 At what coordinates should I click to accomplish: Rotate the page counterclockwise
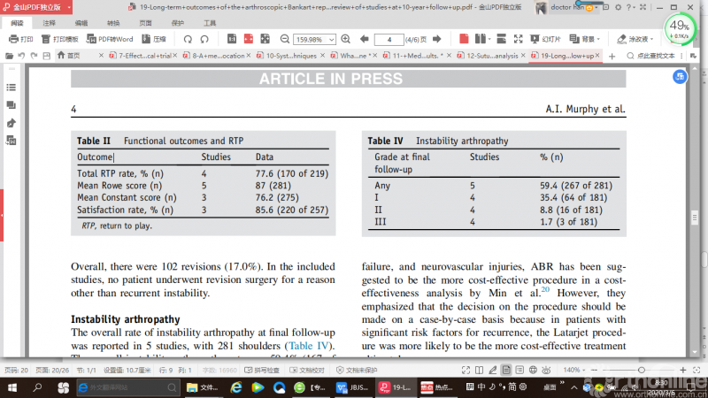coord(188,40)
